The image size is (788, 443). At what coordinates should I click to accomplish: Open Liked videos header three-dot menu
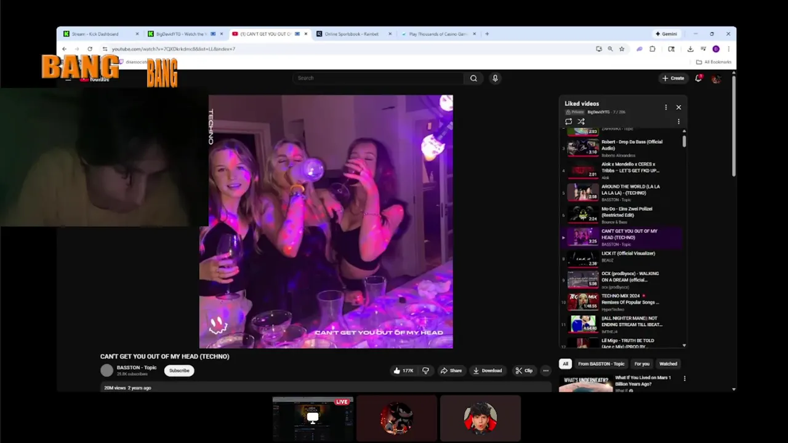(x=665, y=107)
